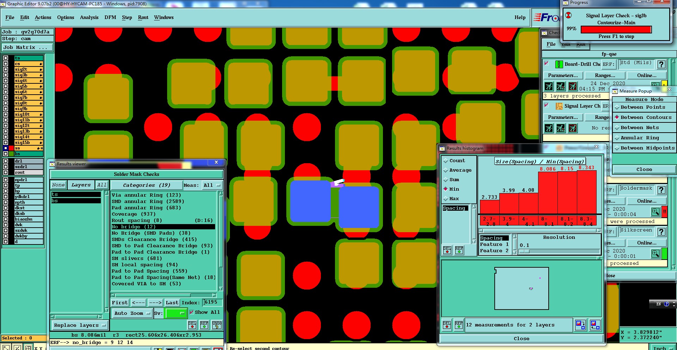Click red progress bar in Progress window
Image resolution: width=677 pixels, height=350 pixels.
coord(616,30)
